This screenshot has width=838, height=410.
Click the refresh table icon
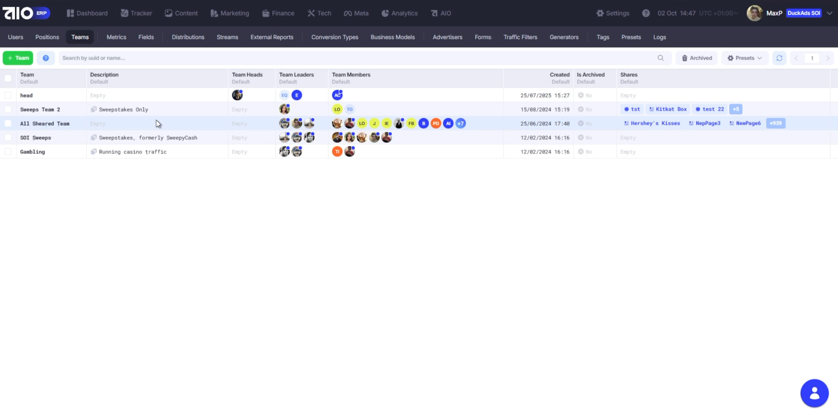coord(779,58)
